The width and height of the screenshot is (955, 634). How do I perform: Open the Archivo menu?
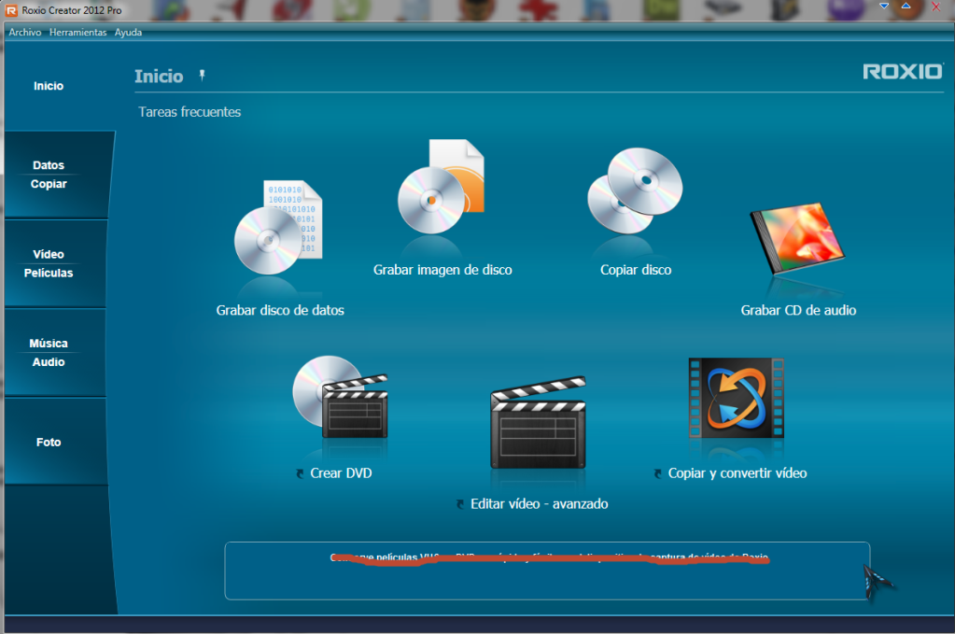pos(25,33)
